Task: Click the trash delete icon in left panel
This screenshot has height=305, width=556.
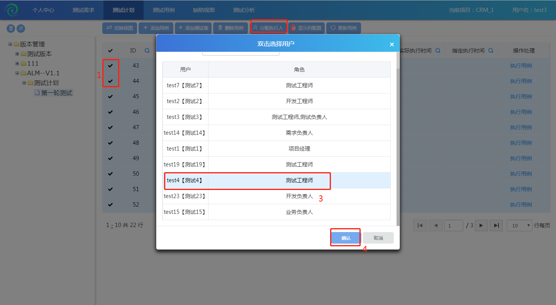Action: pyautogui.click(x=11, y=28)
